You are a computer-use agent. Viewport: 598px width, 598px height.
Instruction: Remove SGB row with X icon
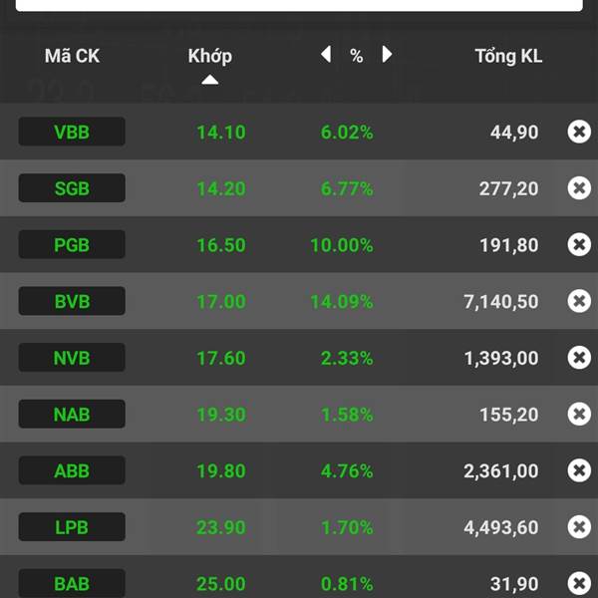coord(579,188)
